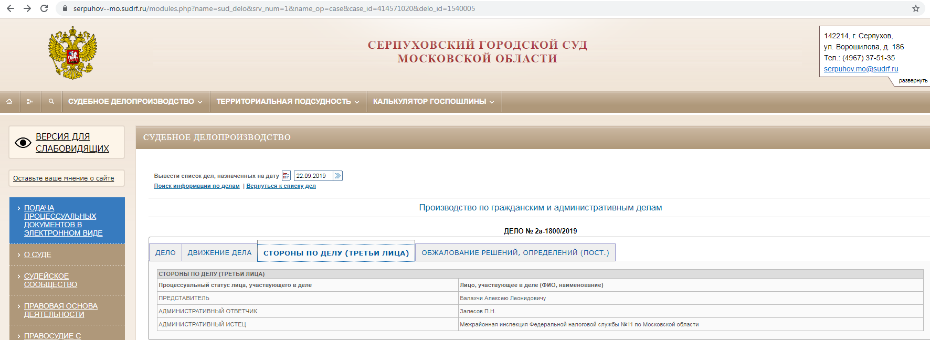Select the Межрайонная инспекция Федеральной налоговой службы cell
The height and width of the screenshot is (340, 930).
691,324
